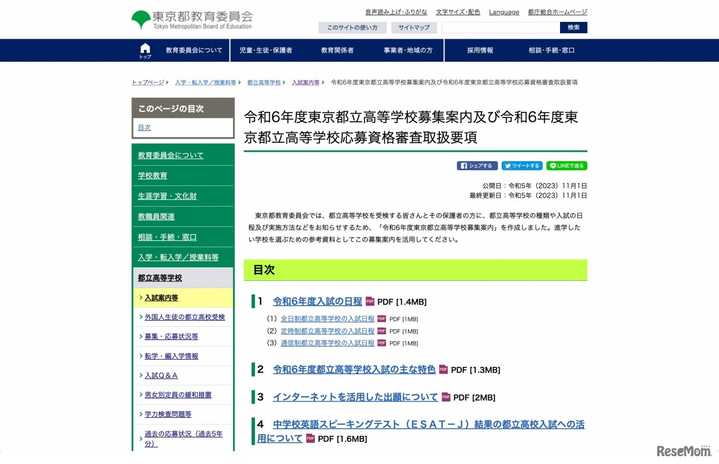Click the サイトマップ button

[414, 28]
